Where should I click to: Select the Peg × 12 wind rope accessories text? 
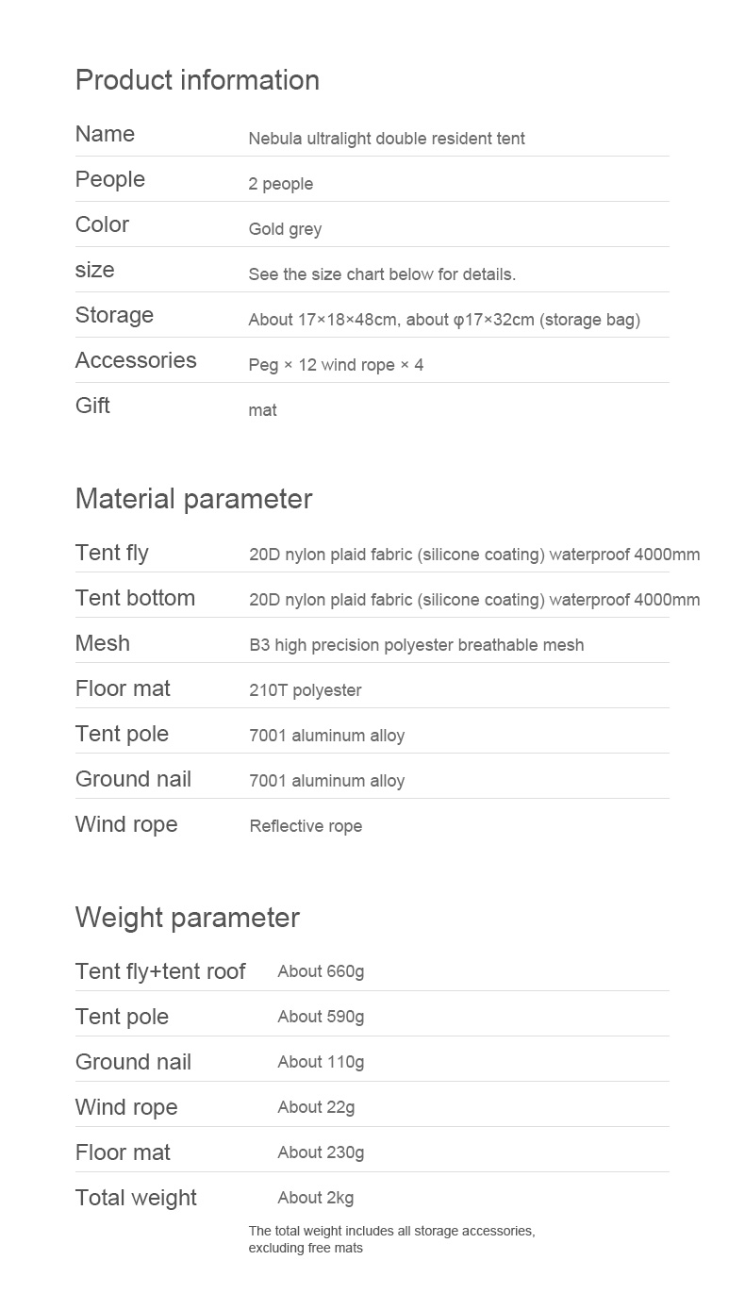(x=336, y=365)
